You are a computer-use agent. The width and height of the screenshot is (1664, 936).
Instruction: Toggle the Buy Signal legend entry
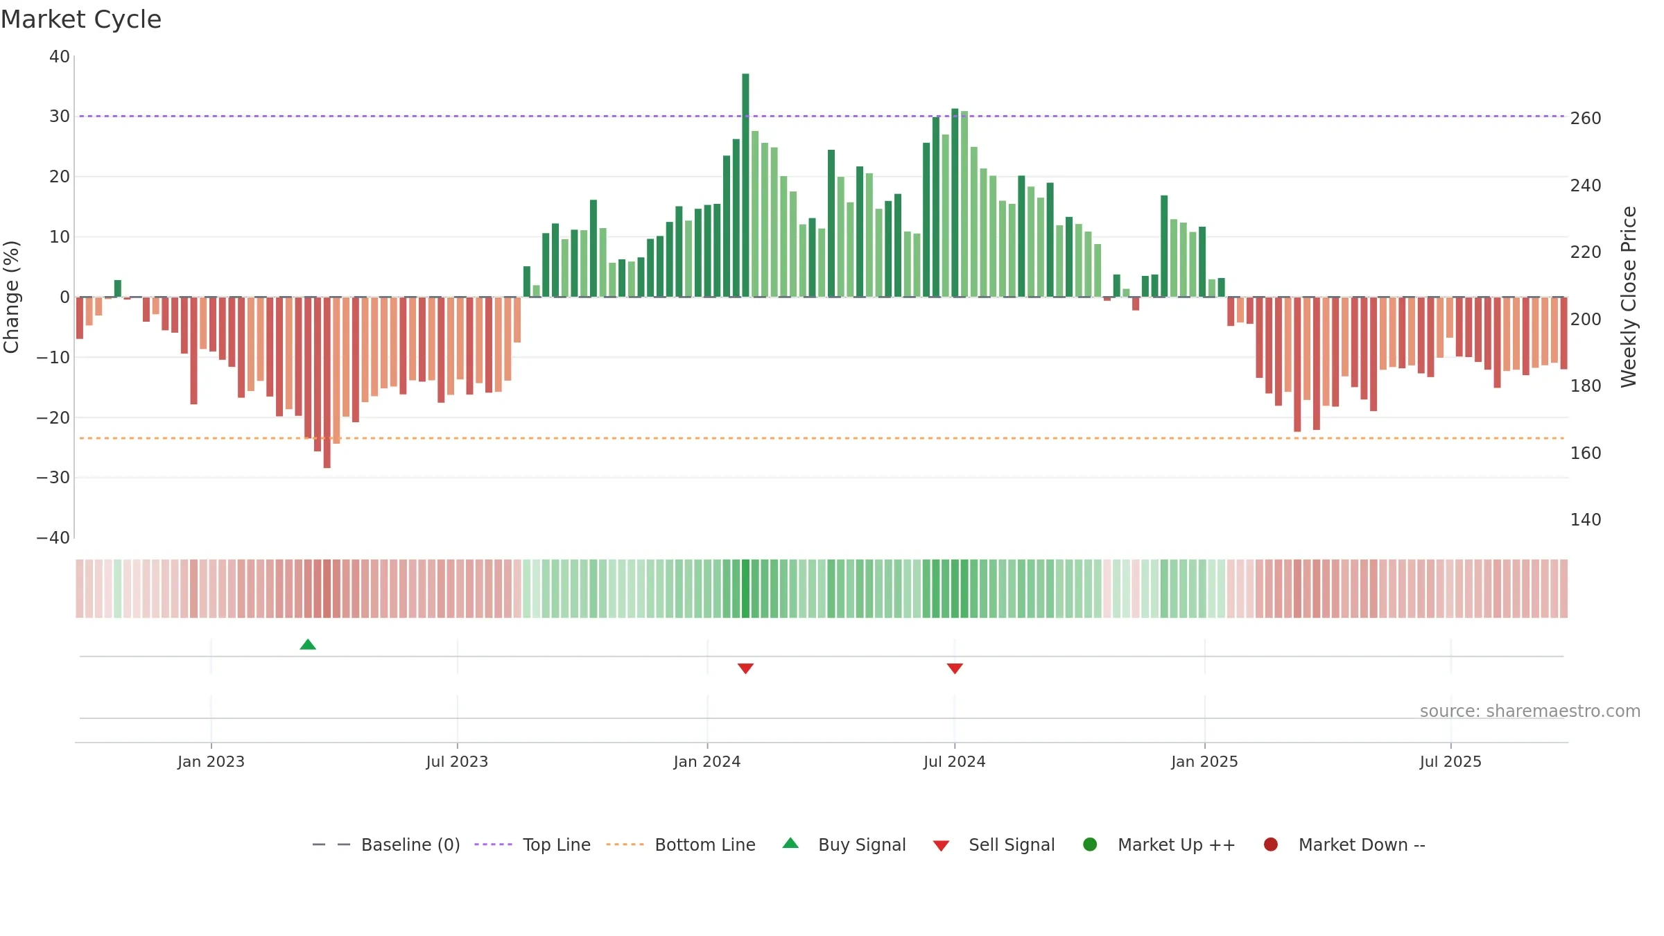[844, 844]
